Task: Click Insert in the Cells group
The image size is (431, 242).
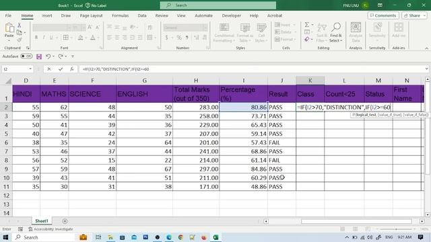Action: (x=285, y=25)
